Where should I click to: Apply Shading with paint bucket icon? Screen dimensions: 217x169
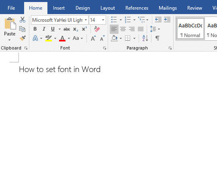coord(114,38)
